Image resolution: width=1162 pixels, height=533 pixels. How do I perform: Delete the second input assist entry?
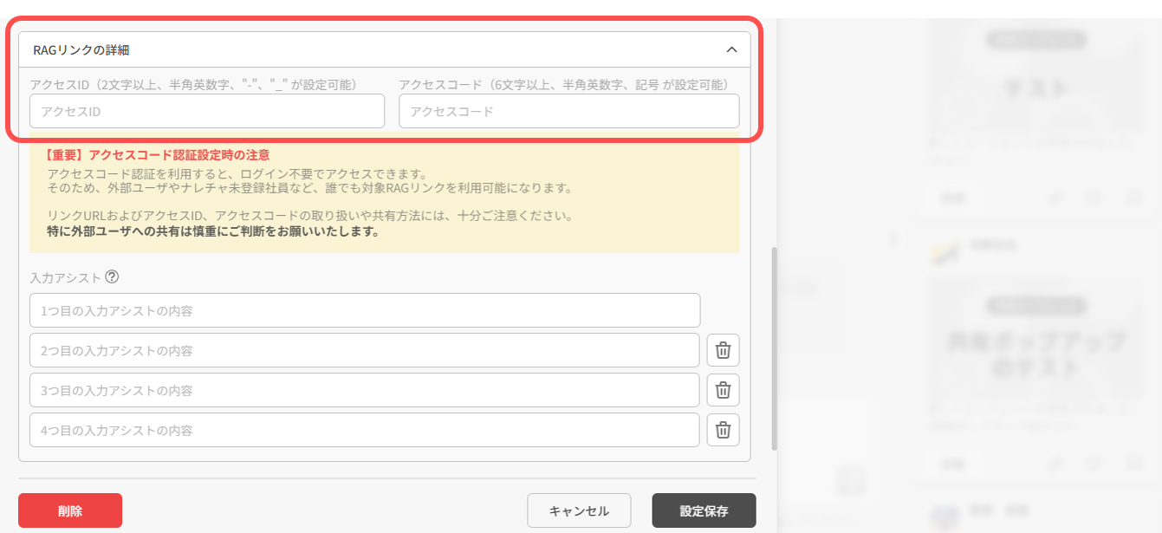click(724, 350)
